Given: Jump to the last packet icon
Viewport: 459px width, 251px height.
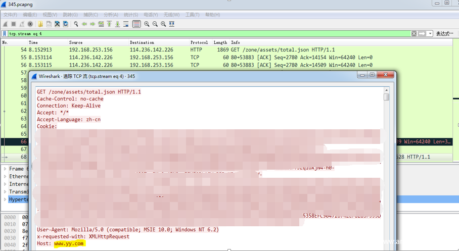Looking at the screenshot, I should (117, 24).
